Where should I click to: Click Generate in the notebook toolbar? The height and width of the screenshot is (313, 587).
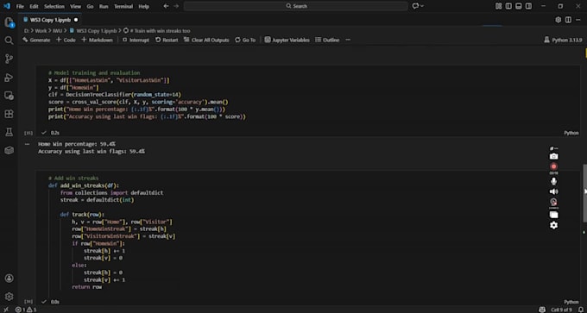[x=36, y=40]
